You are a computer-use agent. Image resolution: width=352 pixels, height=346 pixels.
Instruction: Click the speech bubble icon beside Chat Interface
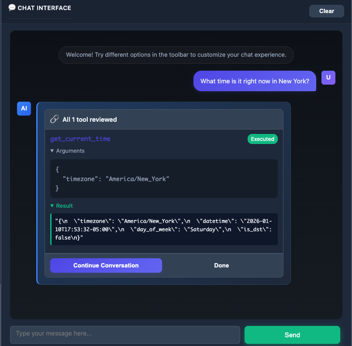coord(12,8)
